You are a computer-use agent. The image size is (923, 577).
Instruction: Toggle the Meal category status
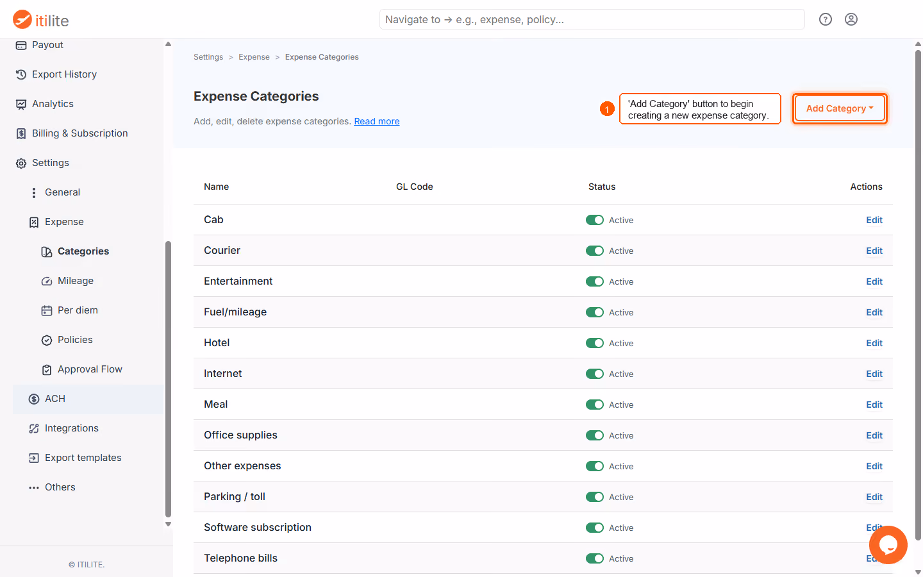tap(595, 405)
